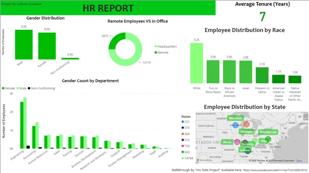The height and width of the screenshot is (173, 309).
Task: Click the 2.1K label in the race chart
Action: 262,64
